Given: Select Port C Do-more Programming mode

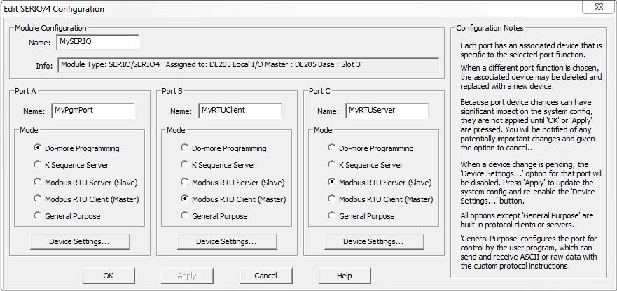Looking at the screenshot, I should (x=332, y=148).
